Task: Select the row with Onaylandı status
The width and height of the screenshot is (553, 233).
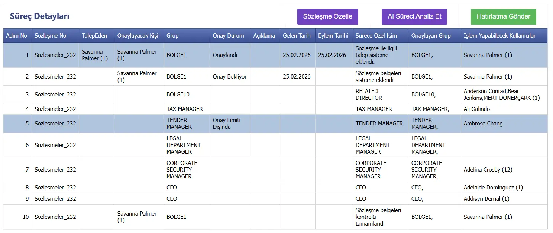Action: click(227, 55)
